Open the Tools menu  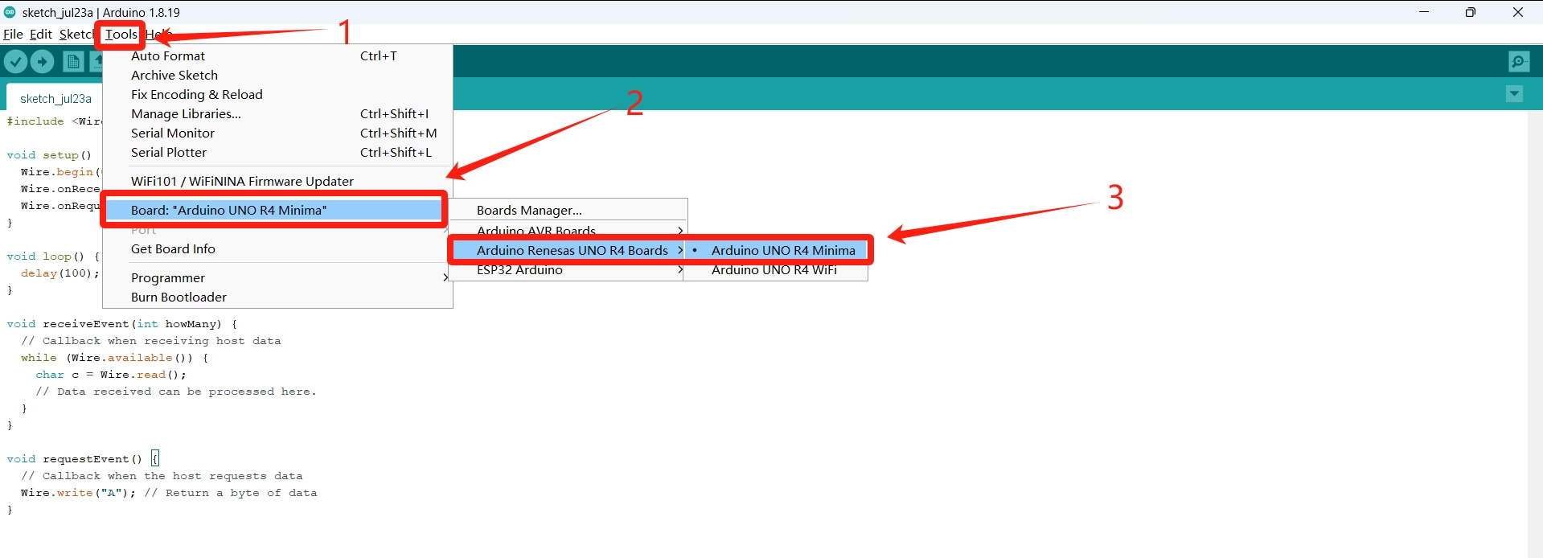point(121,34)
